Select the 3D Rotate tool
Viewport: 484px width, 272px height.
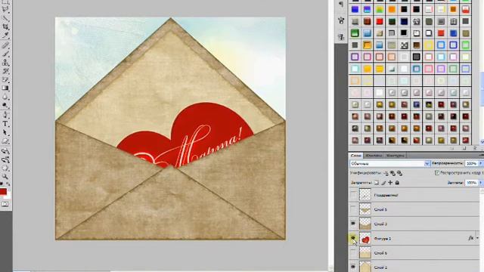tap(5, 151)
